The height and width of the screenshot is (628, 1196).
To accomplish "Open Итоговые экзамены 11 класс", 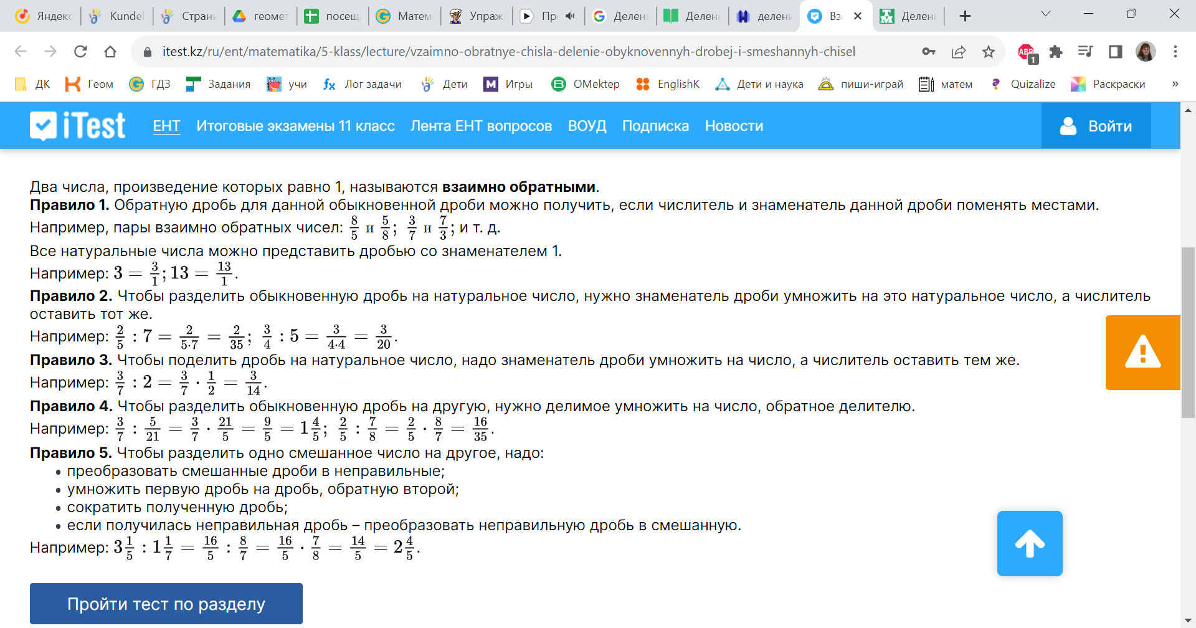I will 295,126.
